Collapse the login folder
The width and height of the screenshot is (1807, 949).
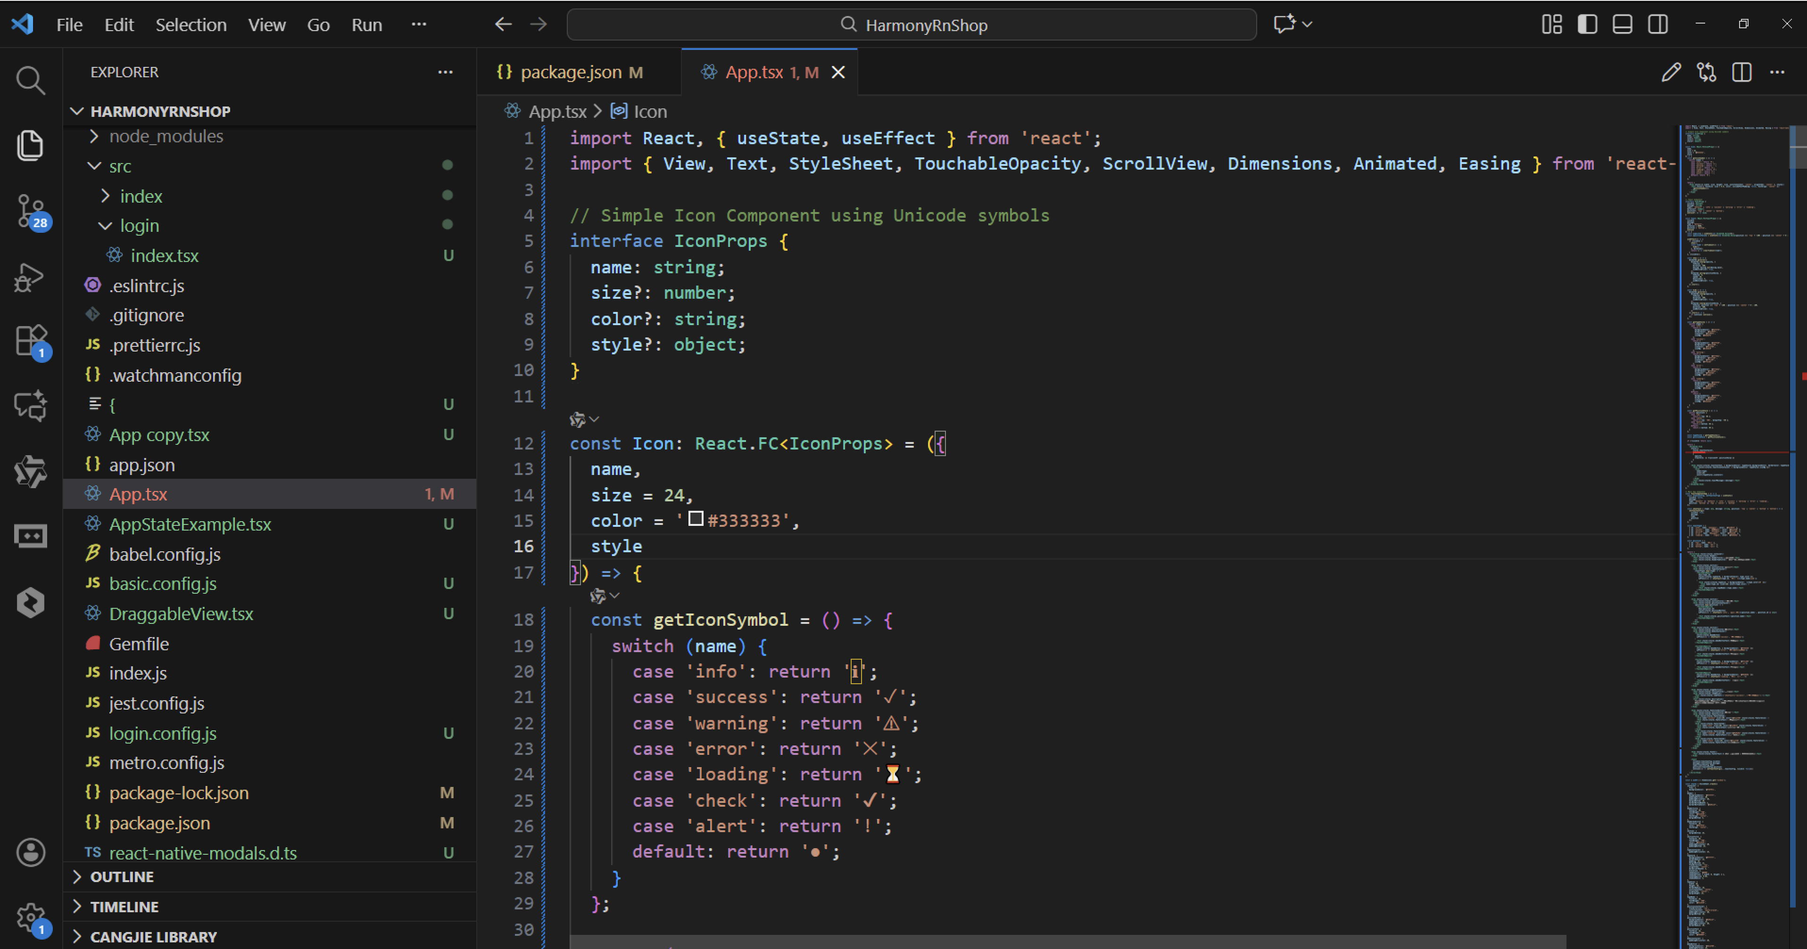pyautogui.click(x=139, y=226)
